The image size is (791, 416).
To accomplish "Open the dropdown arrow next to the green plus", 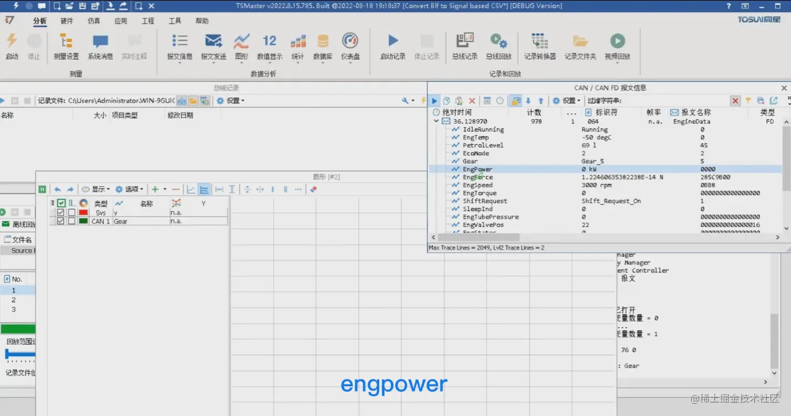I will click(x=165, y=189).
